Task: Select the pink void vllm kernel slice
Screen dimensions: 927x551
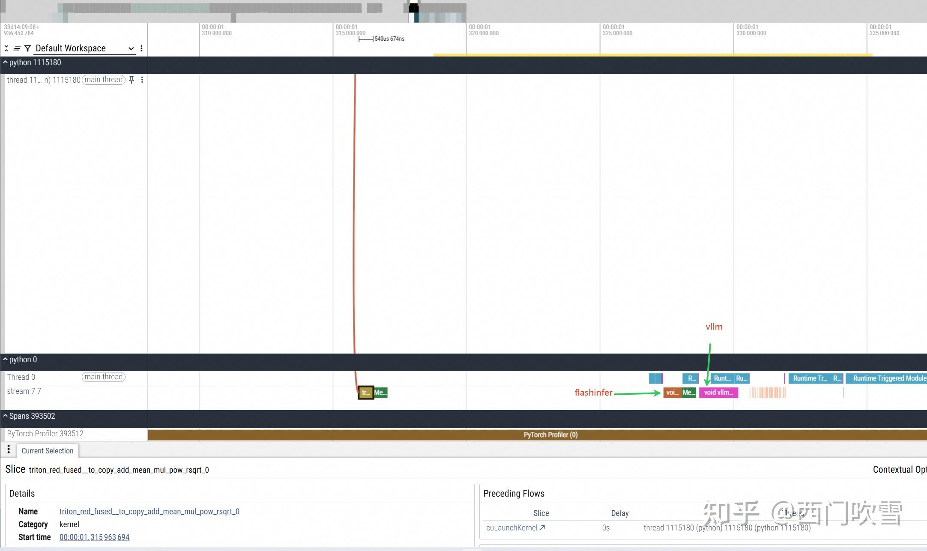Action: pyautogui.click(x=718, y=393)
